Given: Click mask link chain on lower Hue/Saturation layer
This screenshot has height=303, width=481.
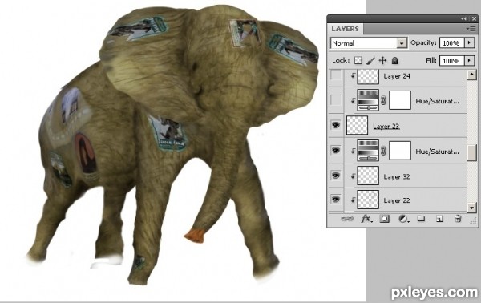Looking at the screenshot, I should 383,151.
